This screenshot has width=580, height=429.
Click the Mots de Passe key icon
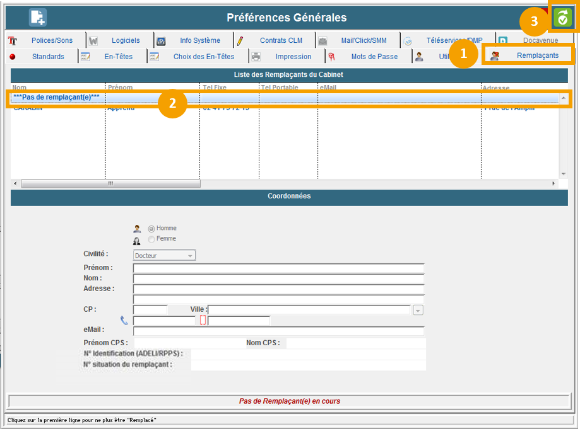click(x=331, y=57)
